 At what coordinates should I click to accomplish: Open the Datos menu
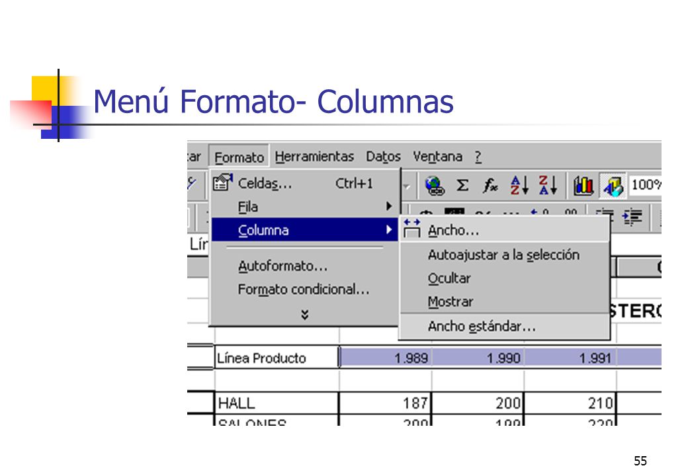pos(383,157)
